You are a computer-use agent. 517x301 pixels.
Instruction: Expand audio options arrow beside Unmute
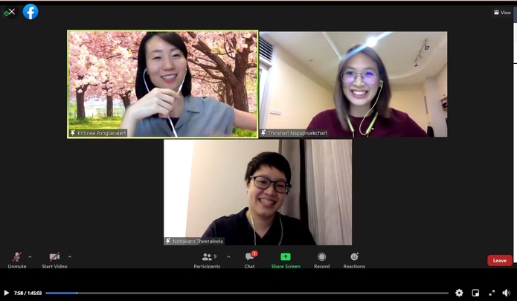pos(30,256)
